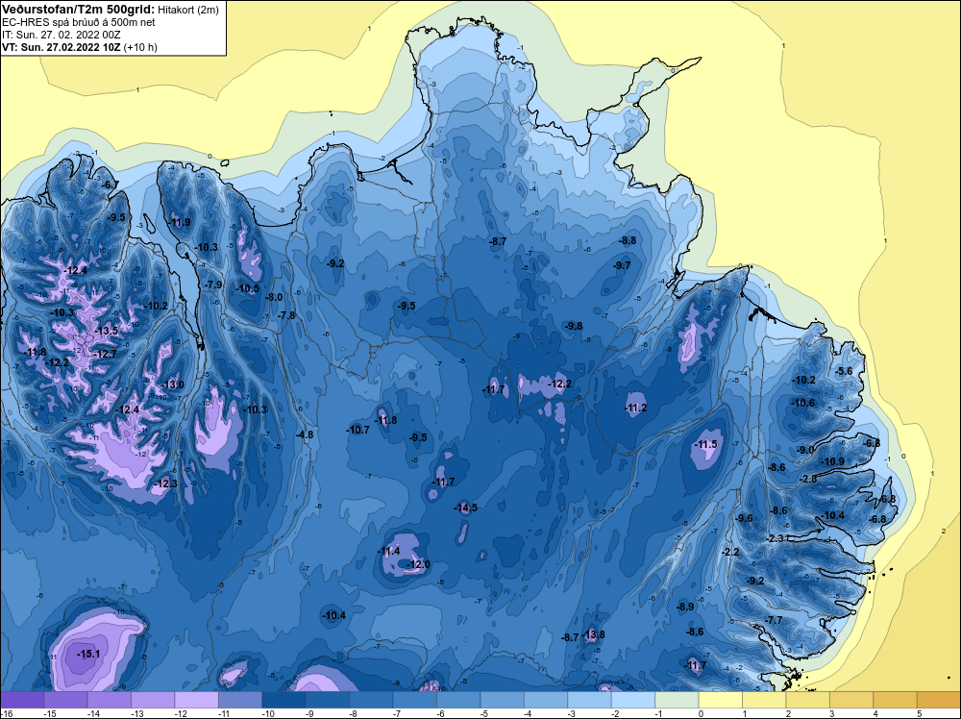Click the -9.7 temperature value
The image size is (961, 719).
622,265
